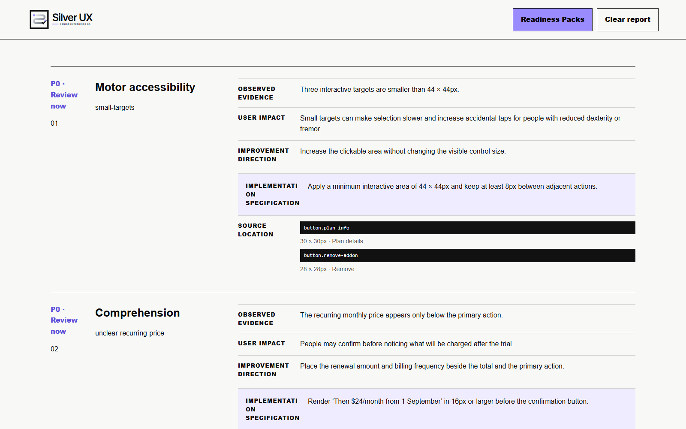Select the Comprehension heading

point(137,313)
